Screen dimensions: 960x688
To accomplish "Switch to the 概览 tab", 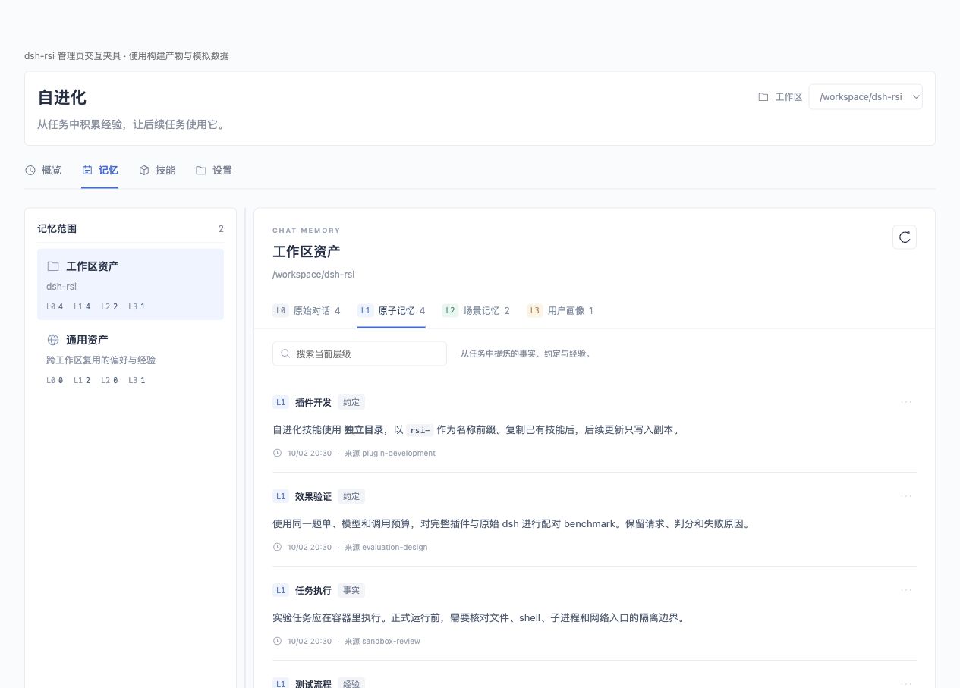I will (43, 170).
